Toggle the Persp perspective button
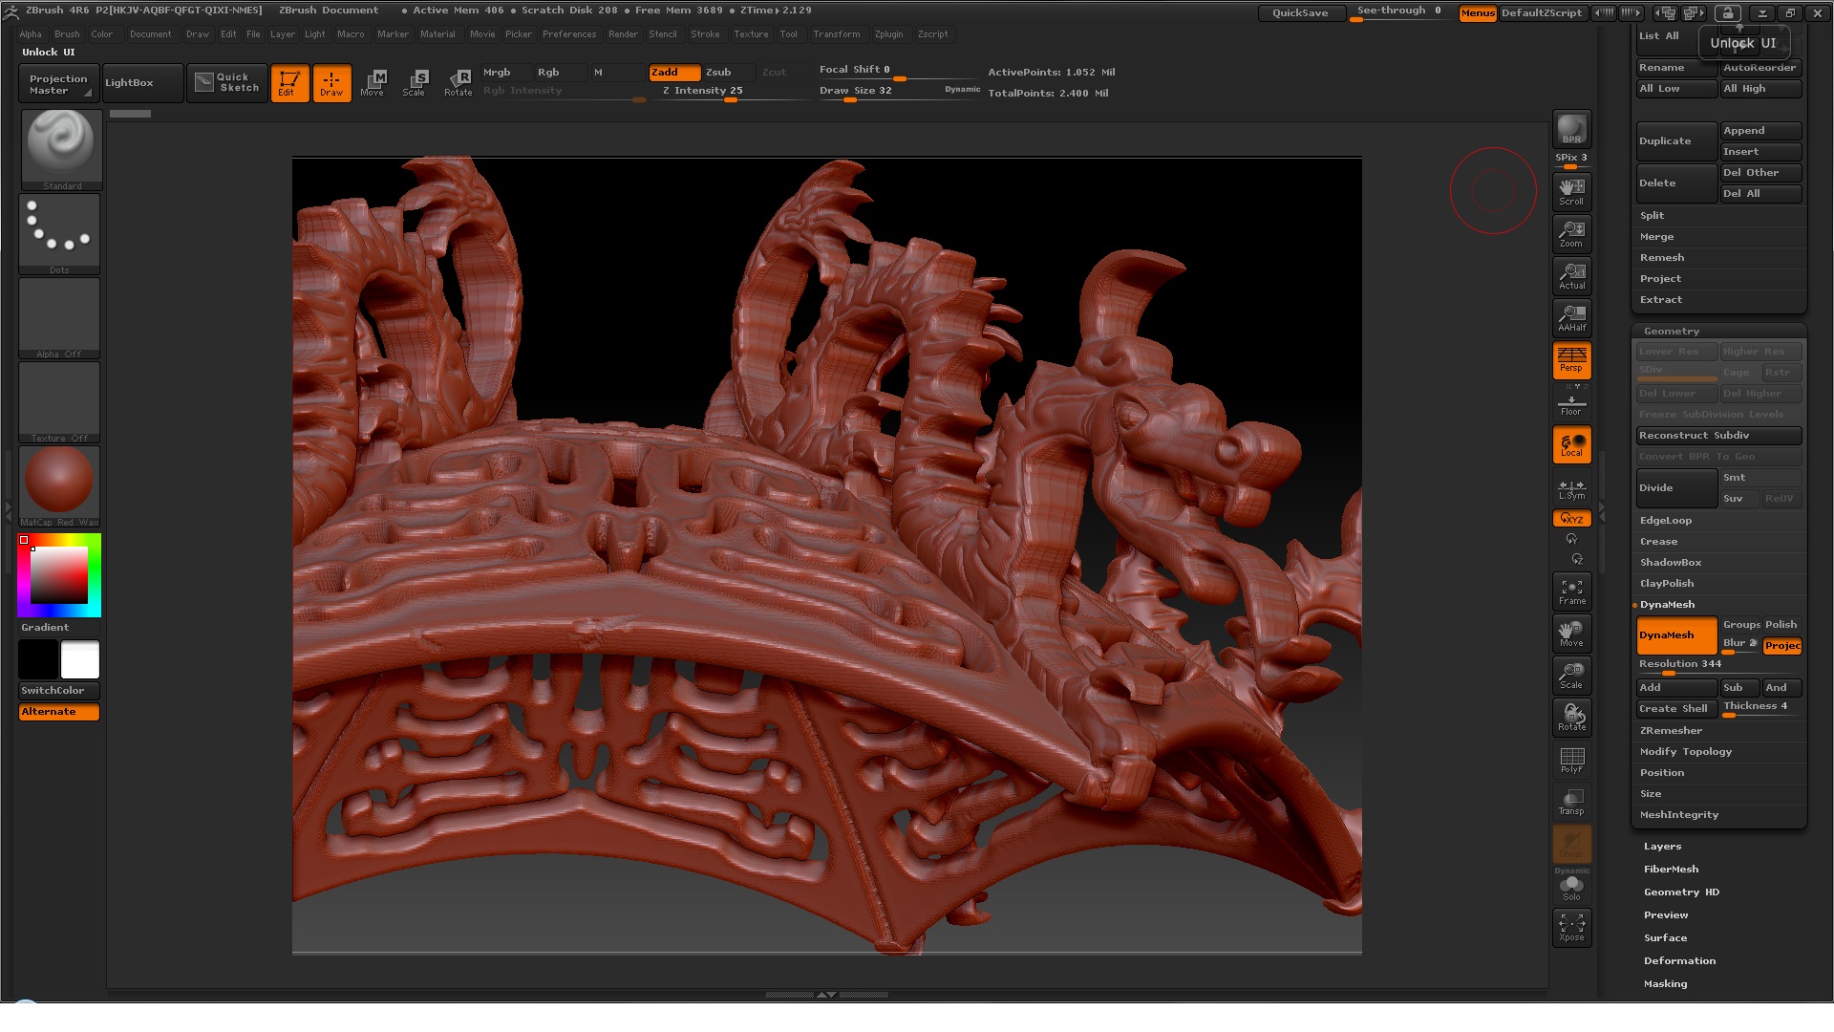Viewport: 1834px width, 1032px height. [1571, 359]
